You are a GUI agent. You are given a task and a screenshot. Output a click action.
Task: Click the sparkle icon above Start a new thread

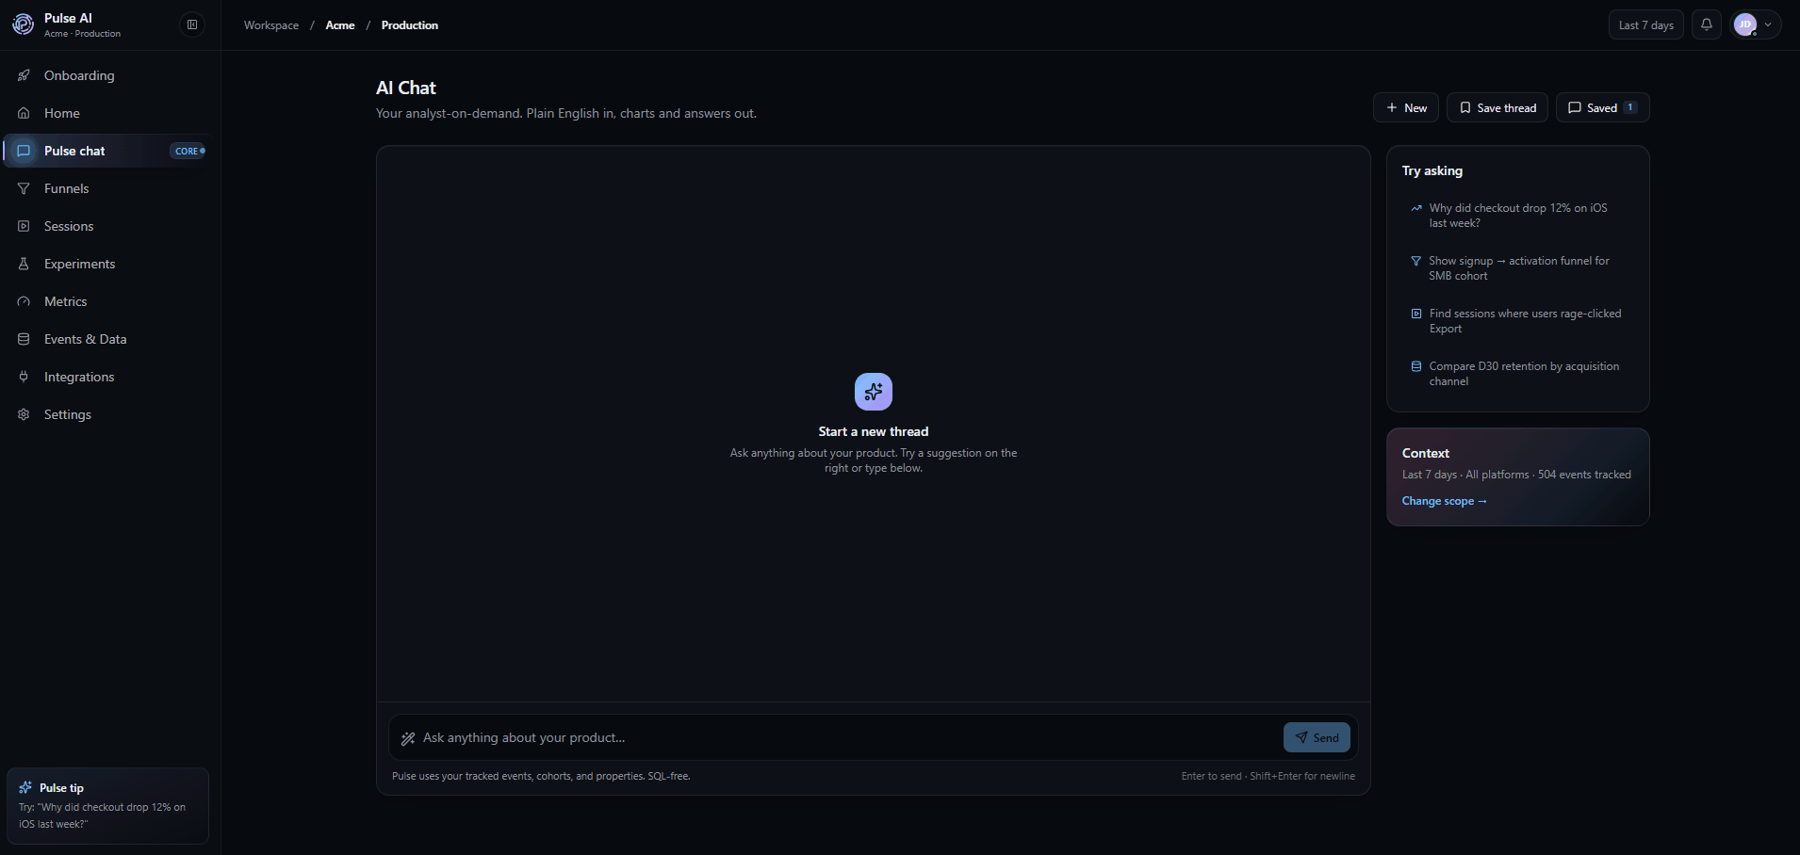click(874, 392)
